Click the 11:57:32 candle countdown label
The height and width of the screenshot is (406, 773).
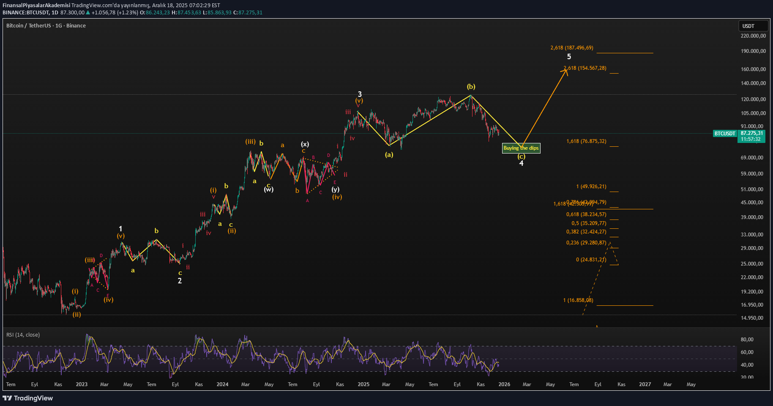pyautogui.click(x=751, y=139)
